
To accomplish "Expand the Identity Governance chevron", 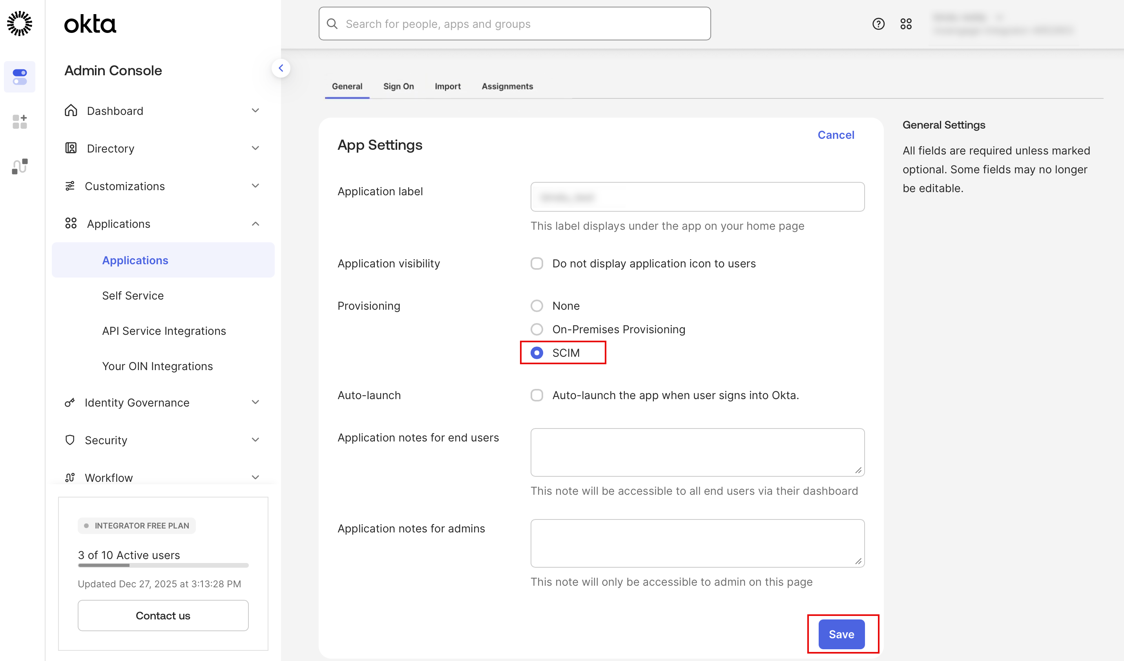I will click(x=255, y=403).
